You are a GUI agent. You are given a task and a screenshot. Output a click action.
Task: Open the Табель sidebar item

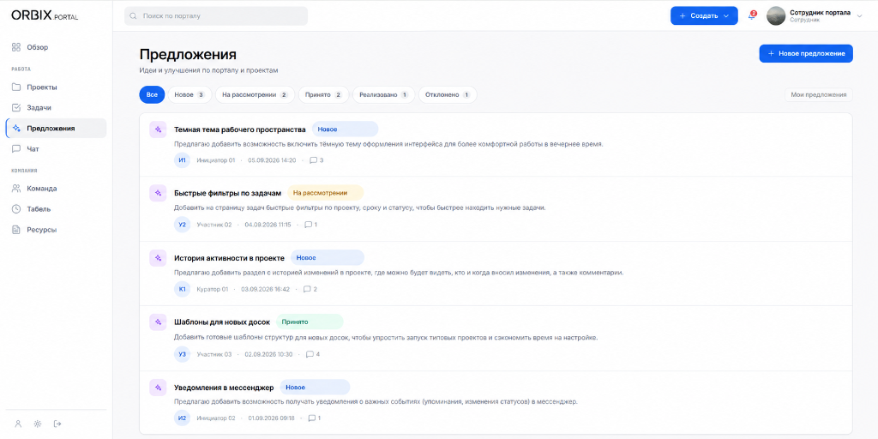(56, 209)
